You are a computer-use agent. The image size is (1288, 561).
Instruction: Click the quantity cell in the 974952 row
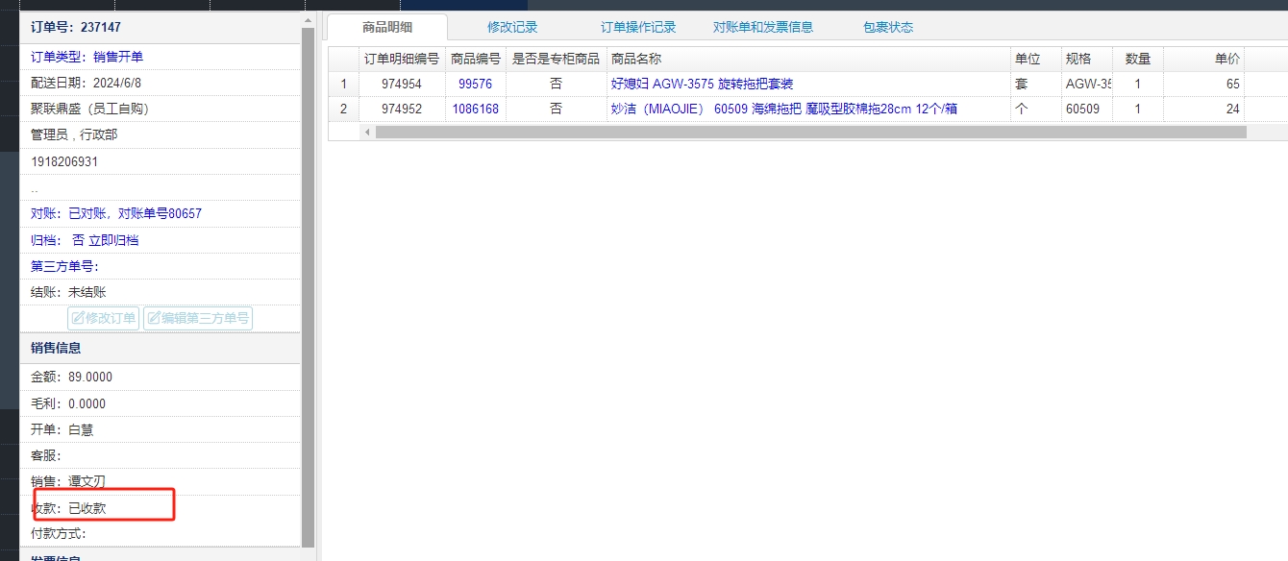tap(1138, 109)
